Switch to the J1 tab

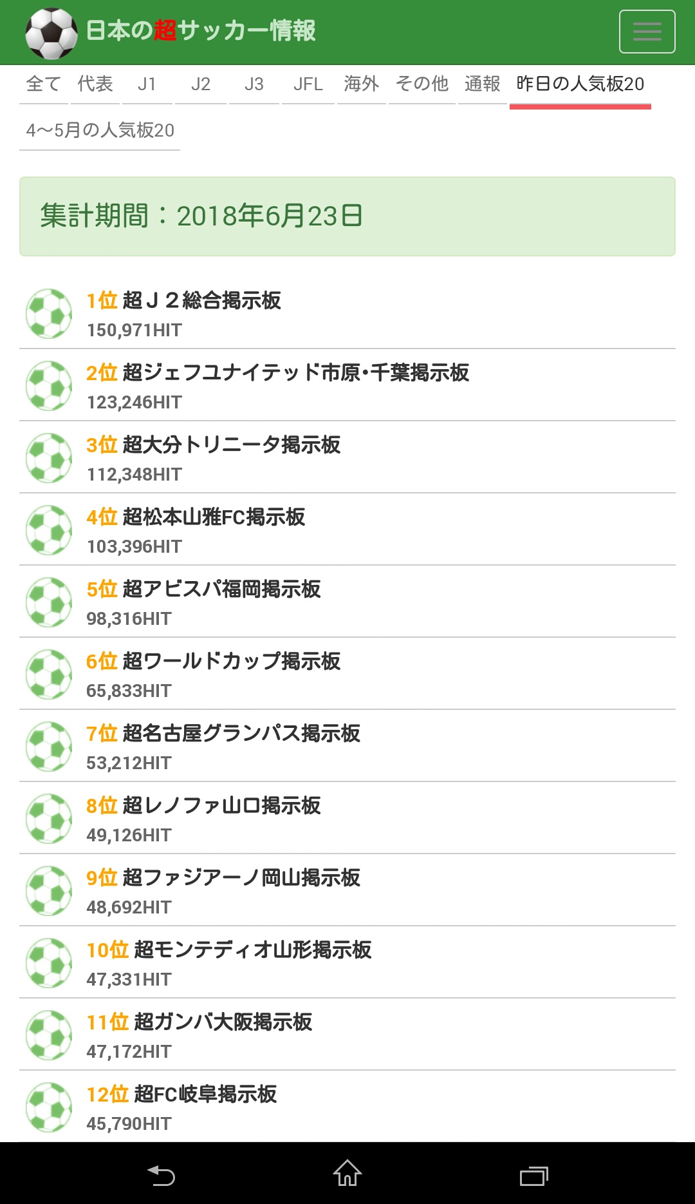click(x=147, y=84)
